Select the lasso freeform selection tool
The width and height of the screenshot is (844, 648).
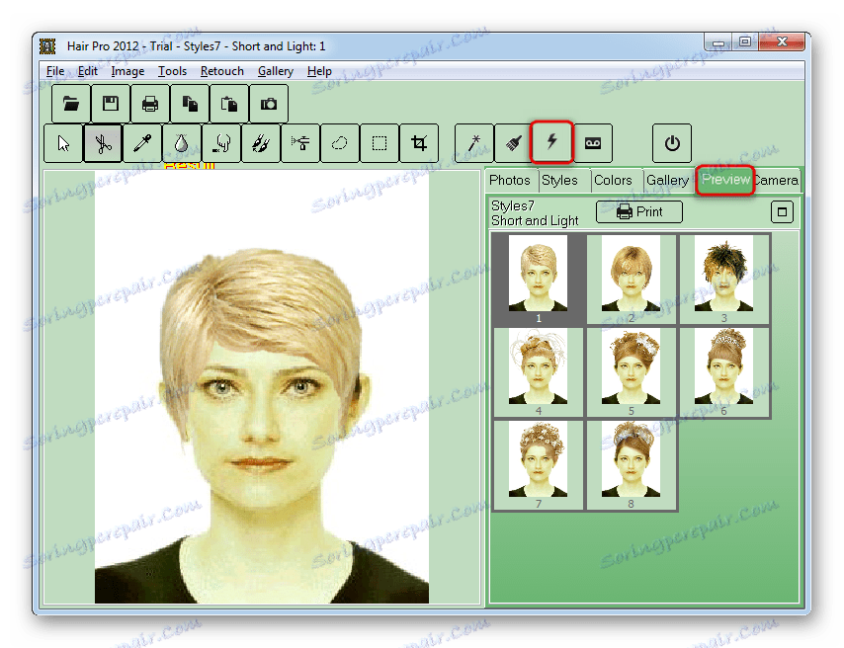pyautogui.click(x=340, y=143)
